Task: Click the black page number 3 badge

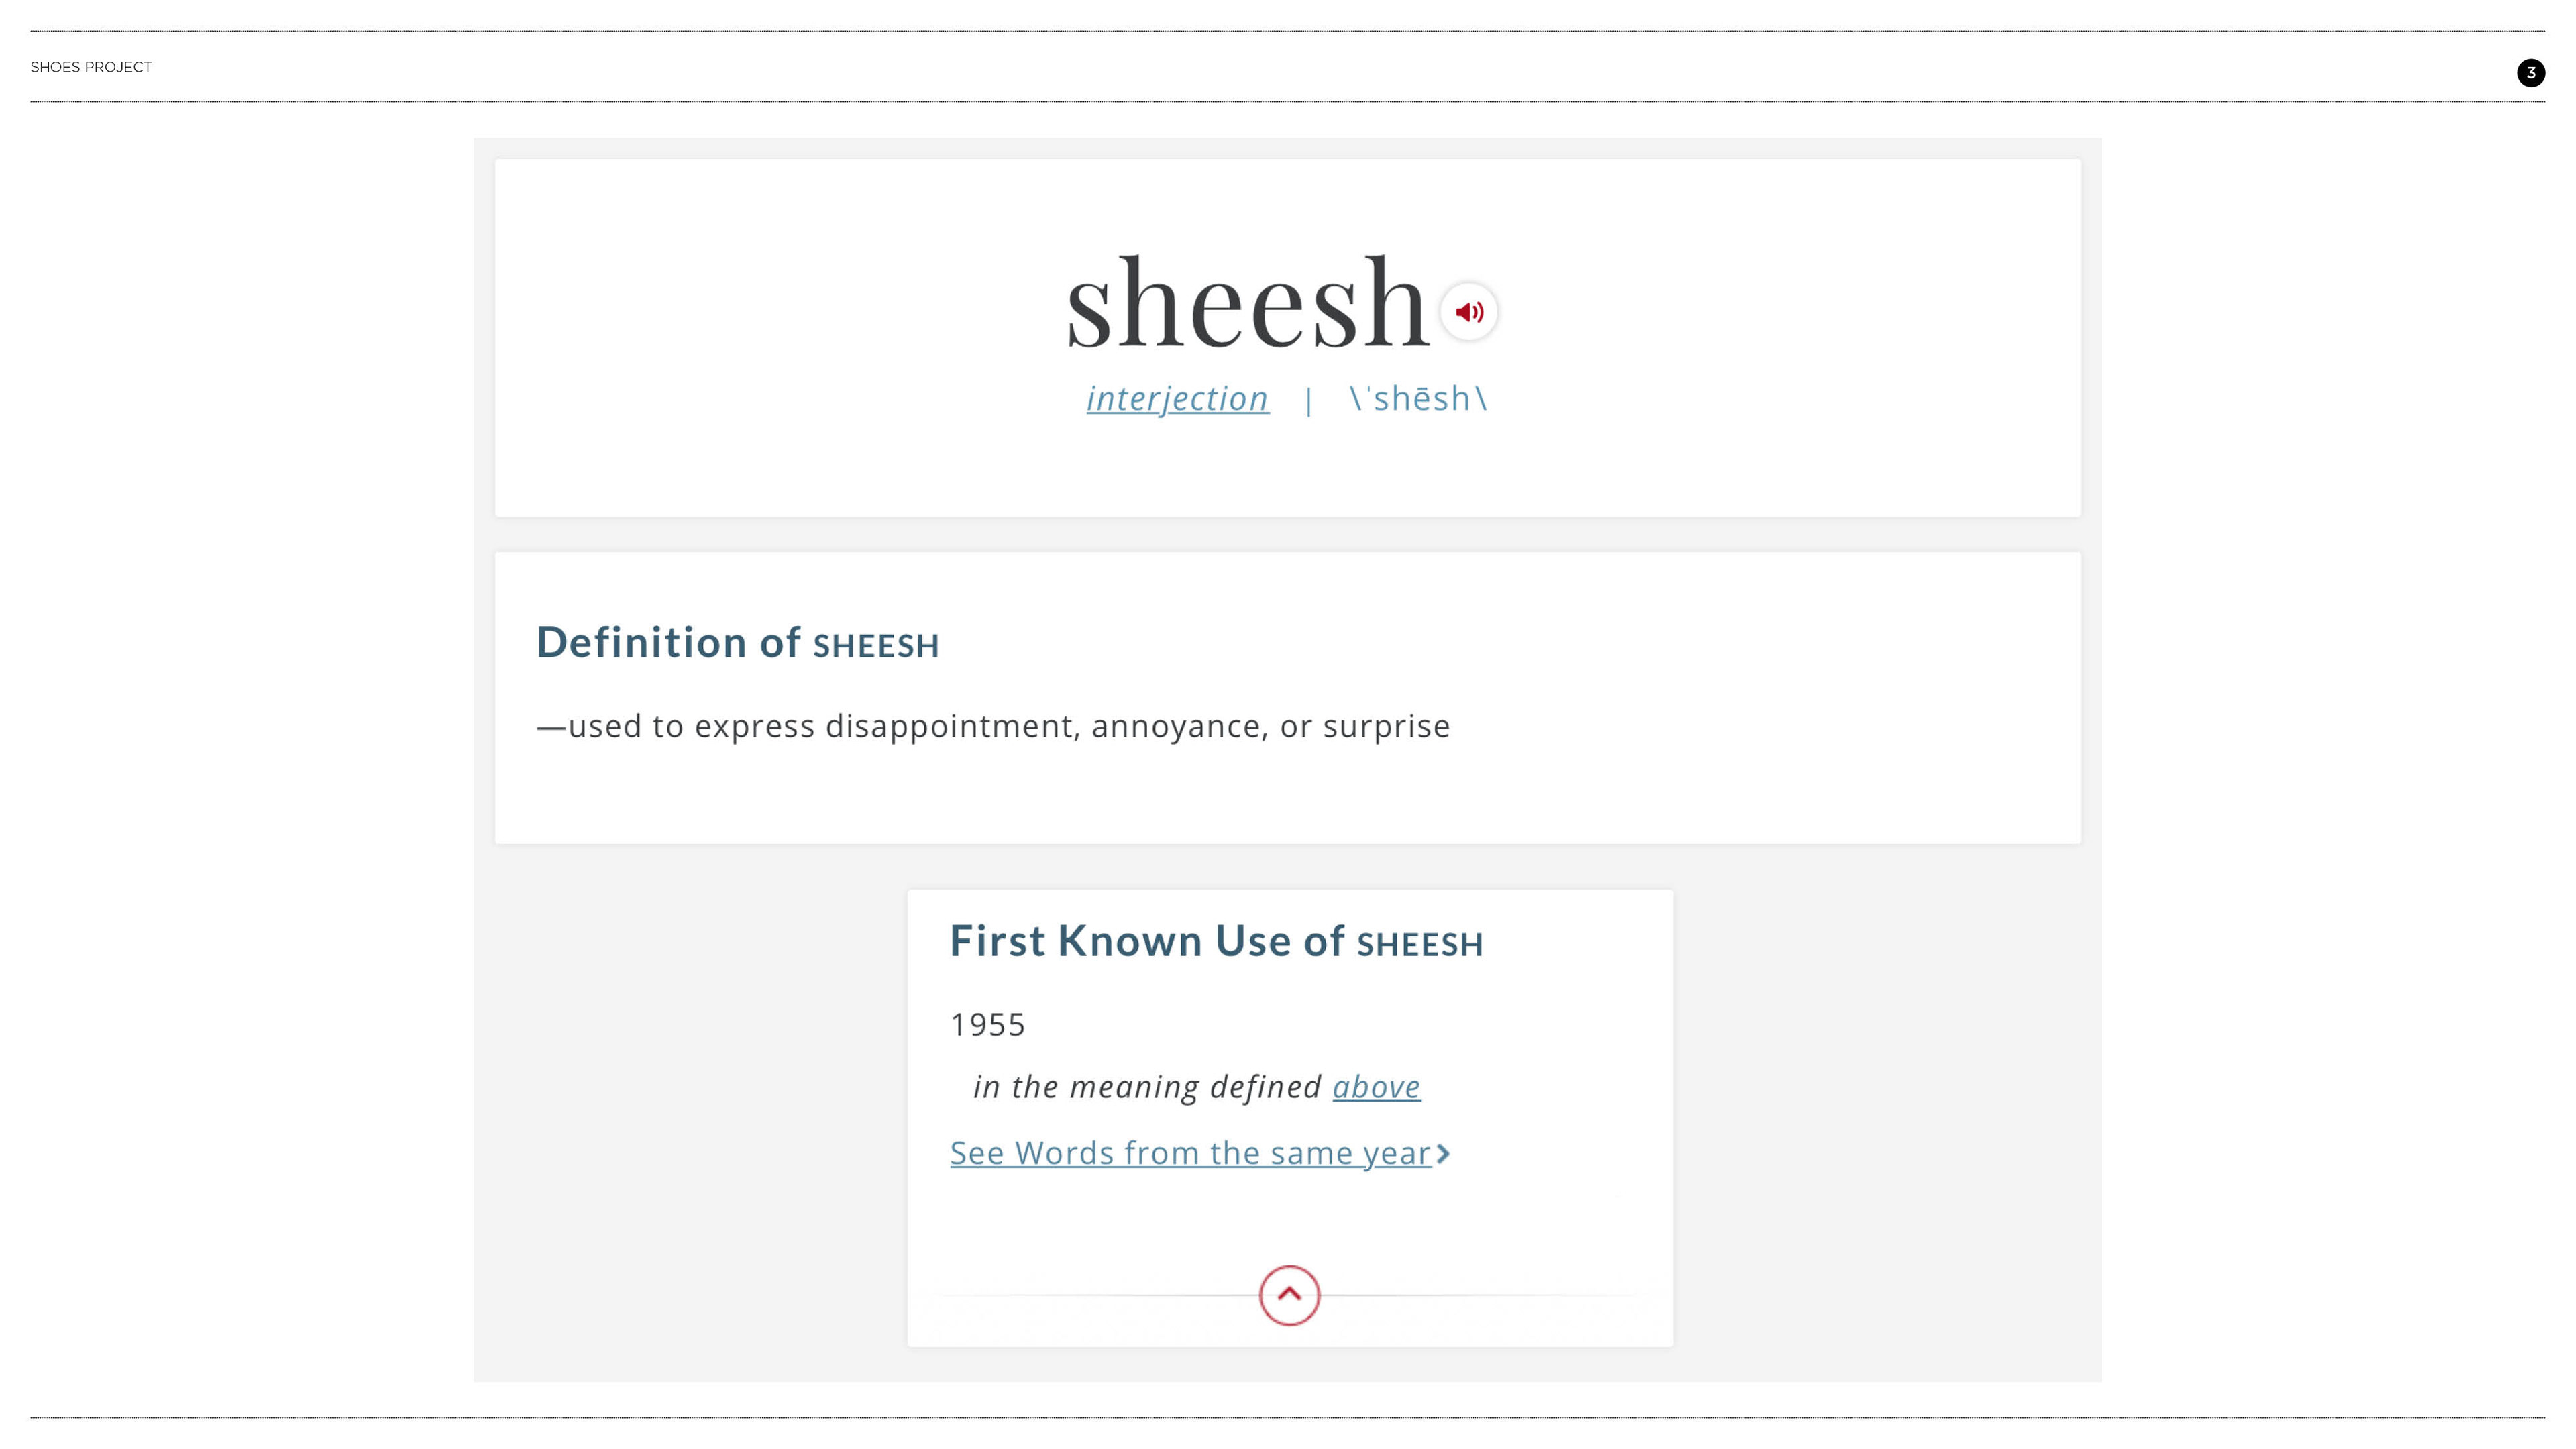Action: [2530, 73]
